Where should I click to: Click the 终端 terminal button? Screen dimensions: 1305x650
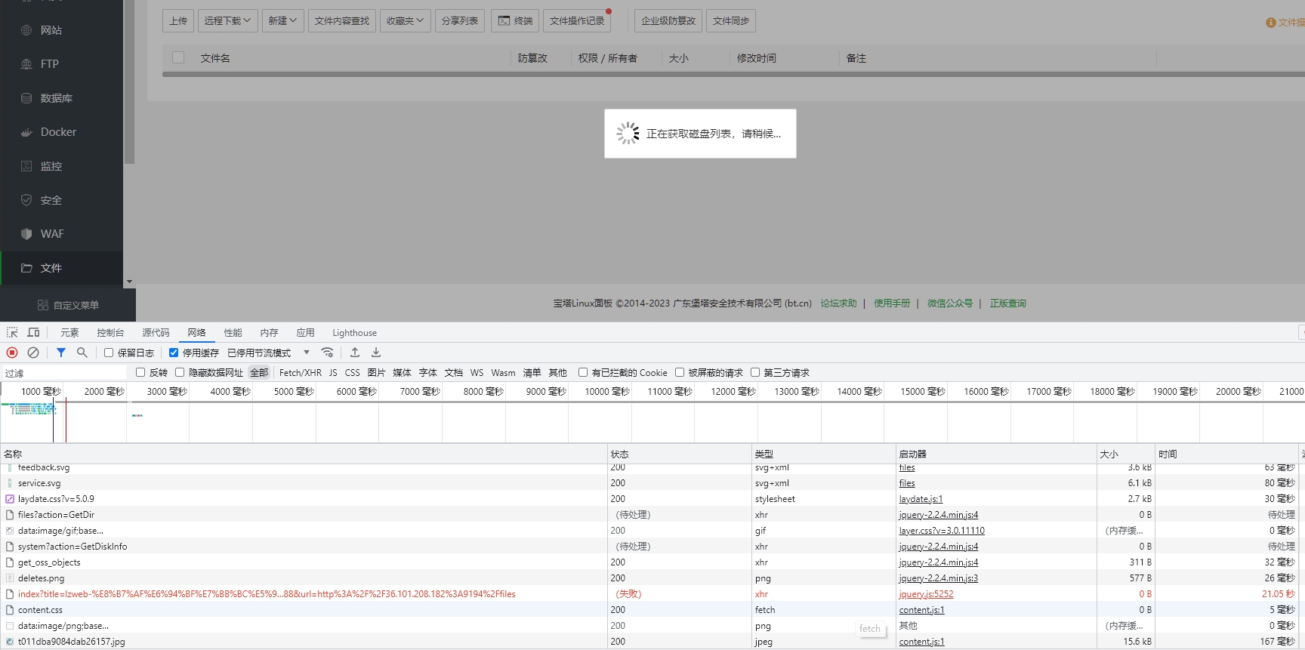coord(515,21)
